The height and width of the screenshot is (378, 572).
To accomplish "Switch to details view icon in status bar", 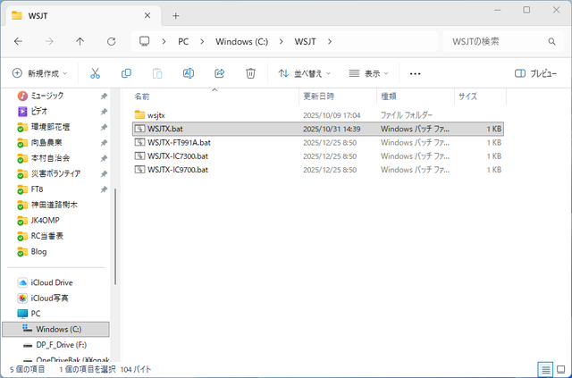I will coord(546,370).
